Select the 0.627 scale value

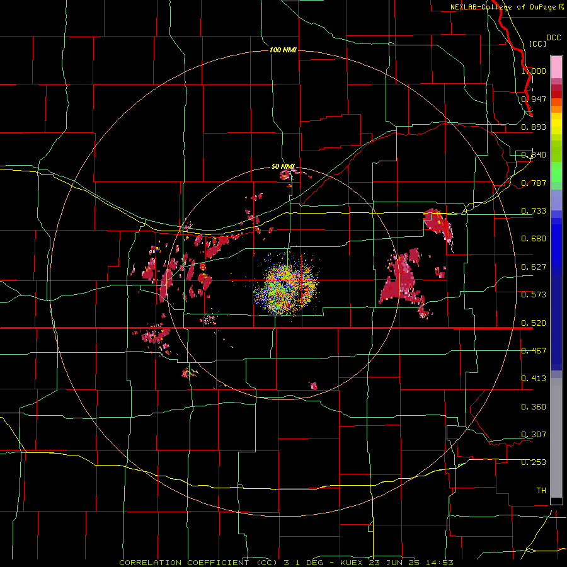pyautogui.click(x=534, y=267)
